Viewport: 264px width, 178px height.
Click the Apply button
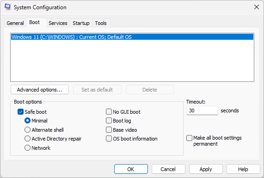(206, 169)
